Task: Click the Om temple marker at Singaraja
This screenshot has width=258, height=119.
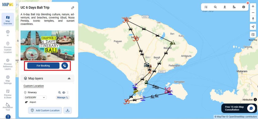Action: tap(125, 20)
